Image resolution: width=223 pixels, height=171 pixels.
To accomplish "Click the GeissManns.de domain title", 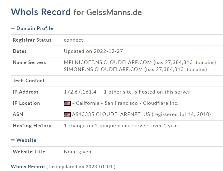I will pos(114,12).
